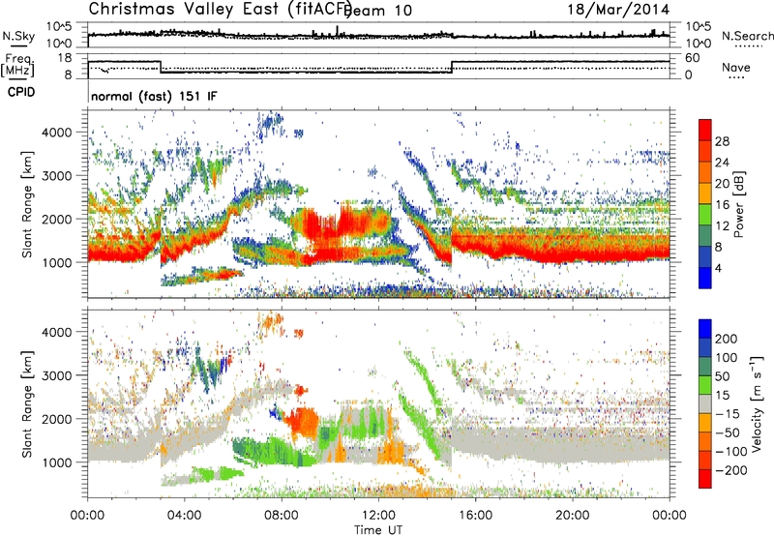The height and width of the screenshot is (536, 774).
Task: Click the '2000' tick on the velocity panel range axis
Action: 56,419
